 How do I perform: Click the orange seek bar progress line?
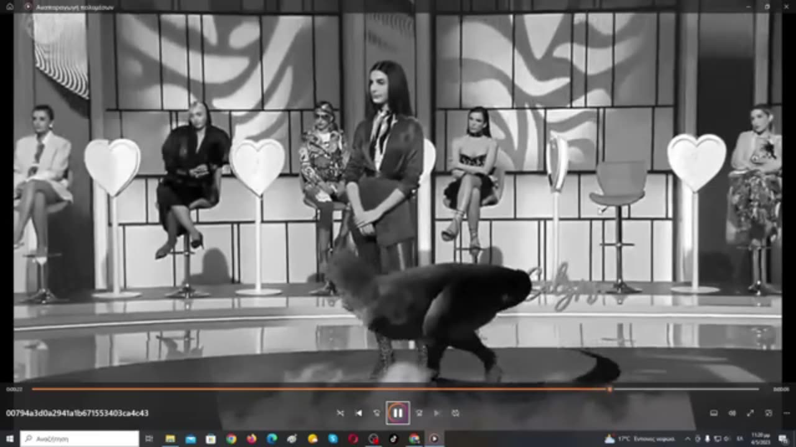320,389
